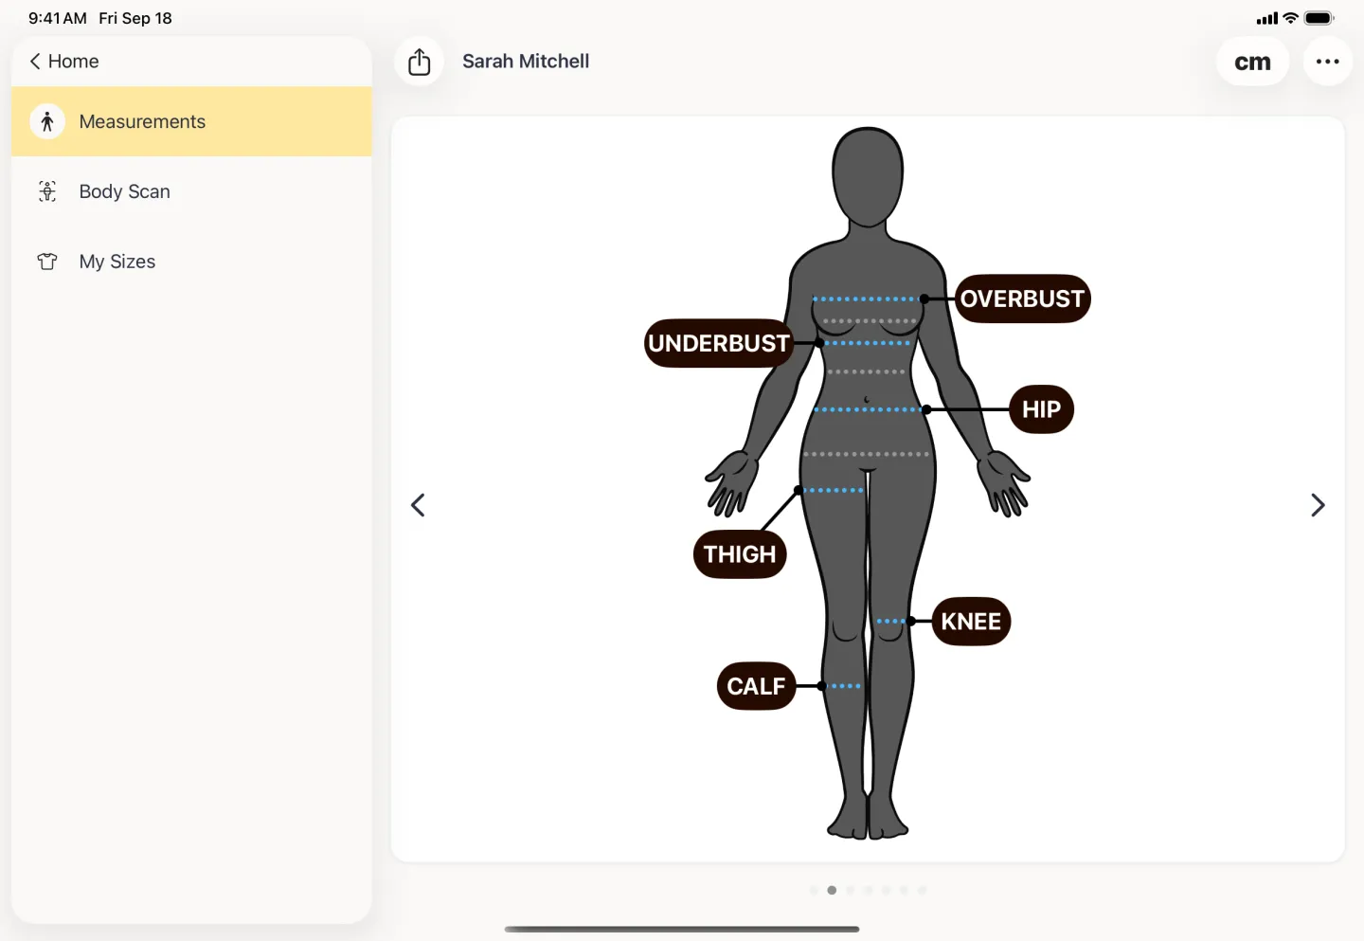
Task: Tap the Wi-Fi status icon
Action: [1290, 18]
